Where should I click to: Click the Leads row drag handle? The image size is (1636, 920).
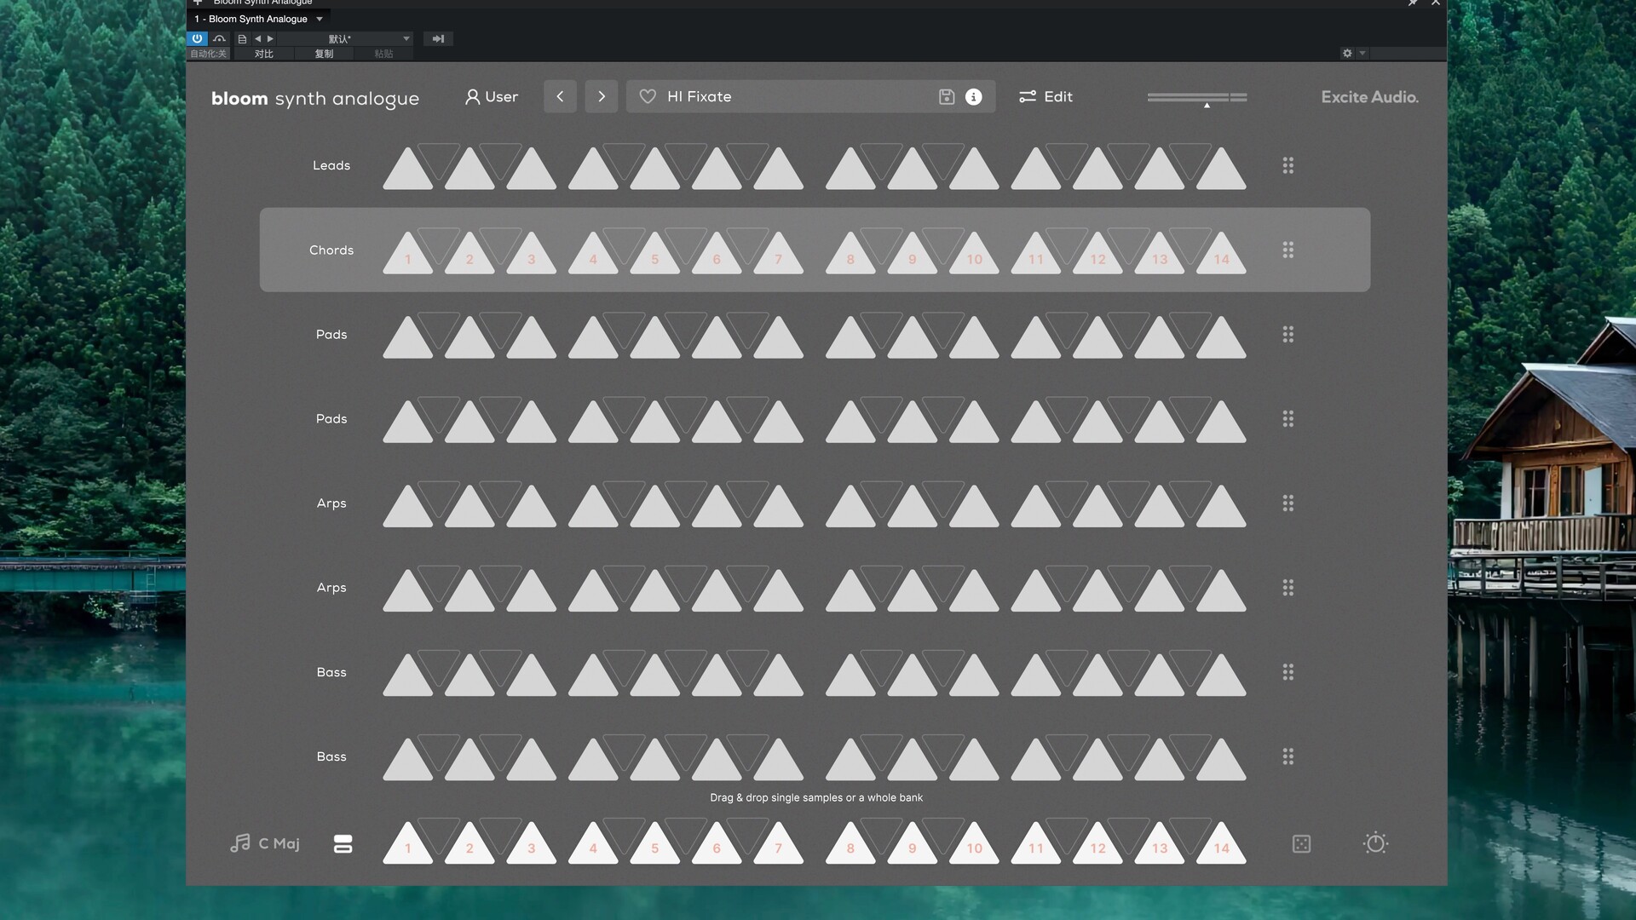click(x=1288, y=165)
